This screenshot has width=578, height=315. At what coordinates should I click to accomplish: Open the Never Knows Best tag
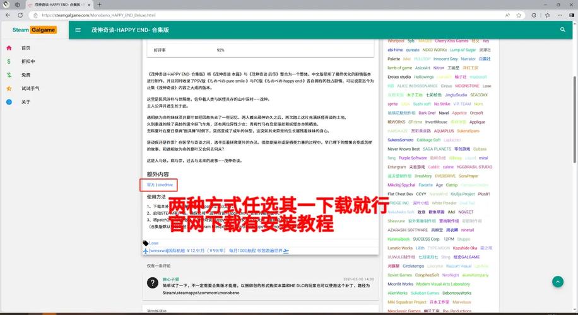(404, 149)
